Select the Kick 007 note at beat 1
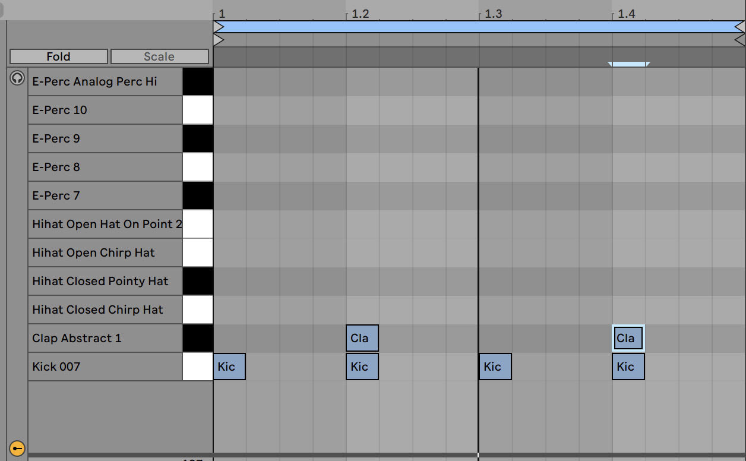746x461 pixels. (229, 367)
